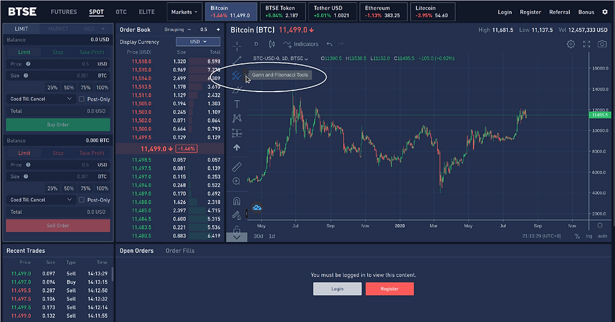
Task: Toggle fullscreen chart mode
Action: [x=586, y=44]
